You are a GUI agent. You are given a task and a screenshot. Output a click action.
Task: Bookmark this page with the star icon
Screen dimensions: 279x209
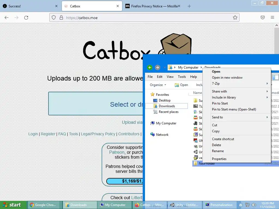235,17
